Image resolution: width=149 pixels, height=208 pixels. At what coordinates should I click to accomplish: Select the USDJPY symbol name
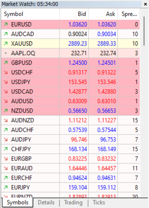(21, 82)
